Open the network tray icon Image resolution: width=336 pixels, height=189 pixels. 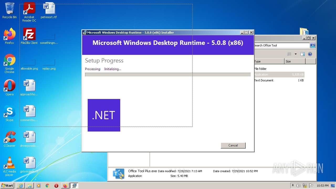(305, 186)
